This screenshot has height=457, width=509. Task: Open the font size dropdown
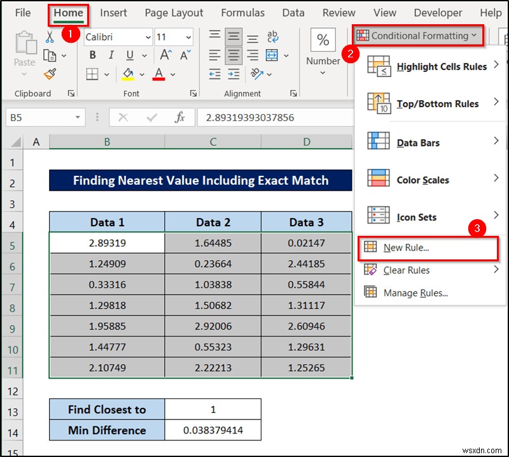188,37
